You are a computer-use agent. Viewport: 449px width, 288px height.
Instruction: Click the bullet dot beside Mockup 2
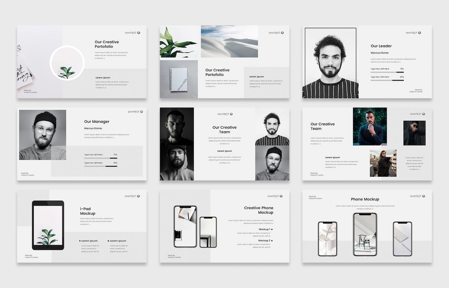(x=272, y=240)
